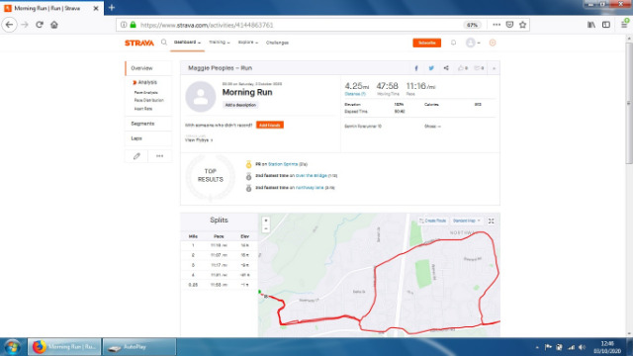Click the orange Subscribe button
The height and width of the screenshot is (356, 633).
coord(426,43)
